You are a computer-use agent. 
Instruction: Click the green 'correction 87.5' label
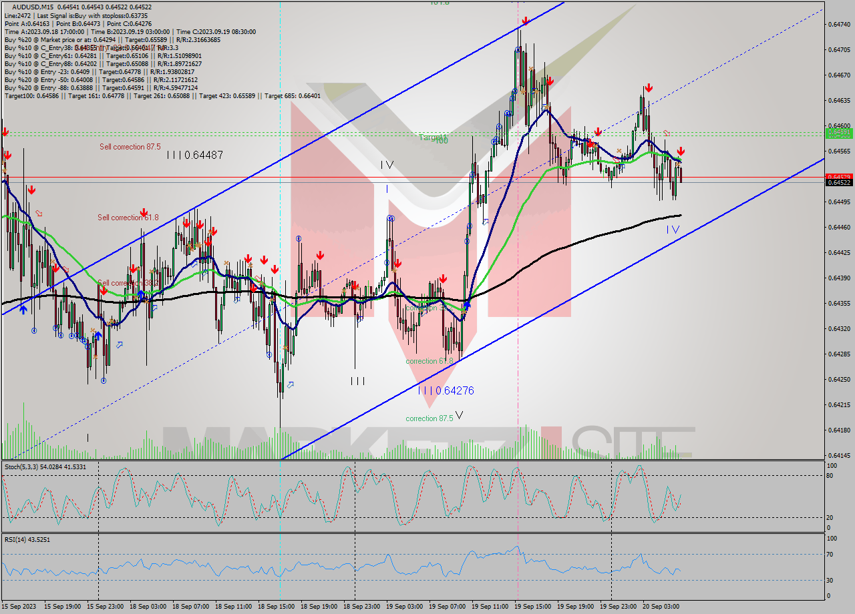pos(430,418)
